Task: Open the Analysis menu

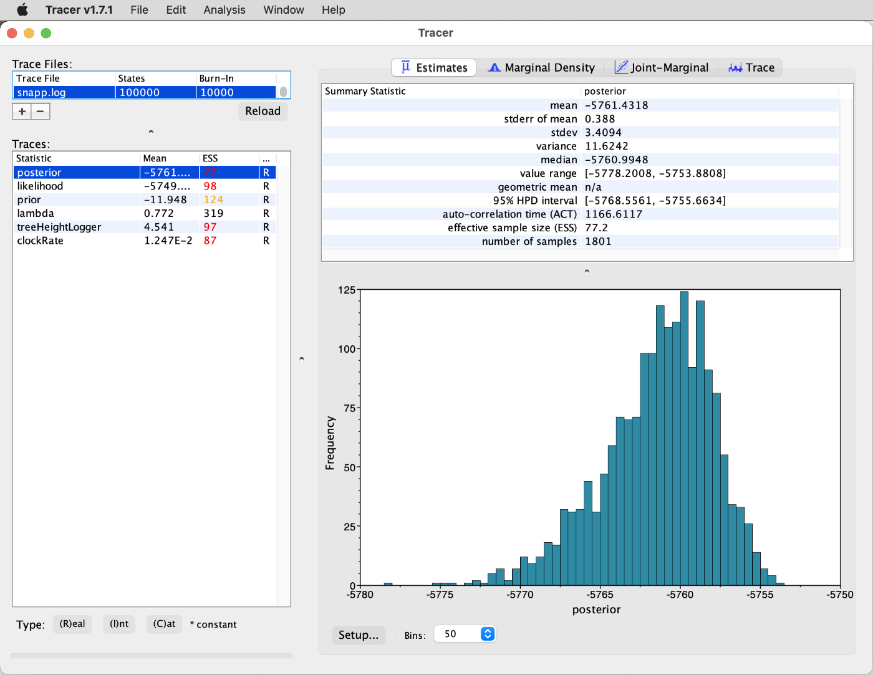Action: tap(224, 10)
